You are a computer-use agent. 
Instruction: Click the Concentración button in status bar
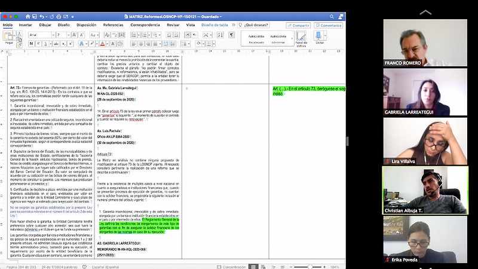231,267
